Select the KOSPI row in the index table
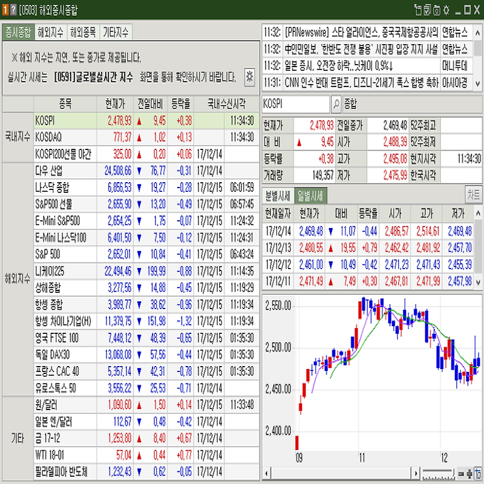Image resolution: width=484 pixels, height=484 pixels. point(146,120)
